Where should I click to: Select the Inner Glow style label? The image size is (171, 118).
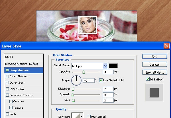point(17,89)
